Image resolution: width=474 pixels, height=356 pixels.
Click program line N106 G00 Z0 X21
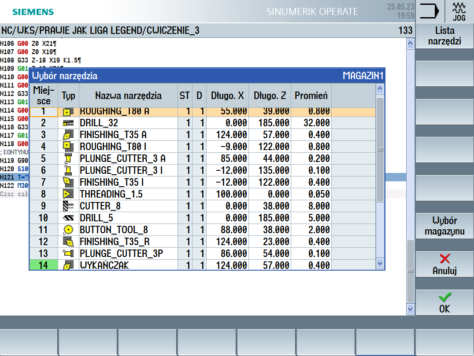28,44
